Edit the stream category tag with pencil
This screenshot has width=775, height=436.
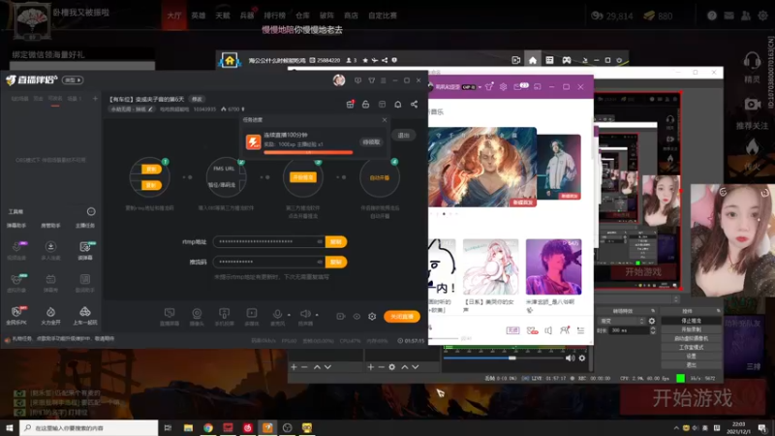150,109
